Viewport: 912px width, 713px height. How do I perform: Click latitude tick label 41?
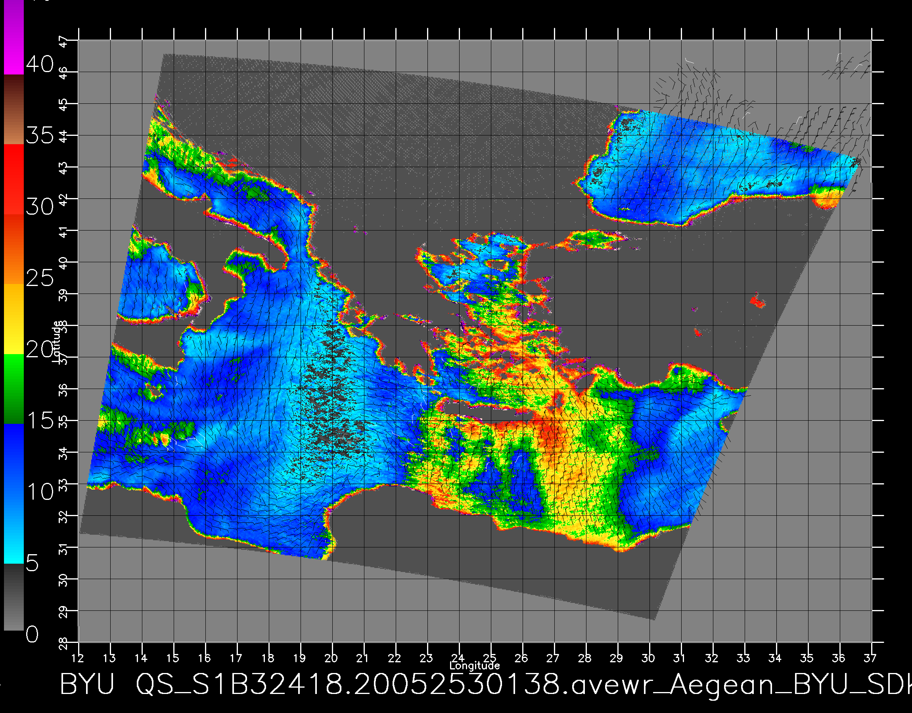pos(63,232)
